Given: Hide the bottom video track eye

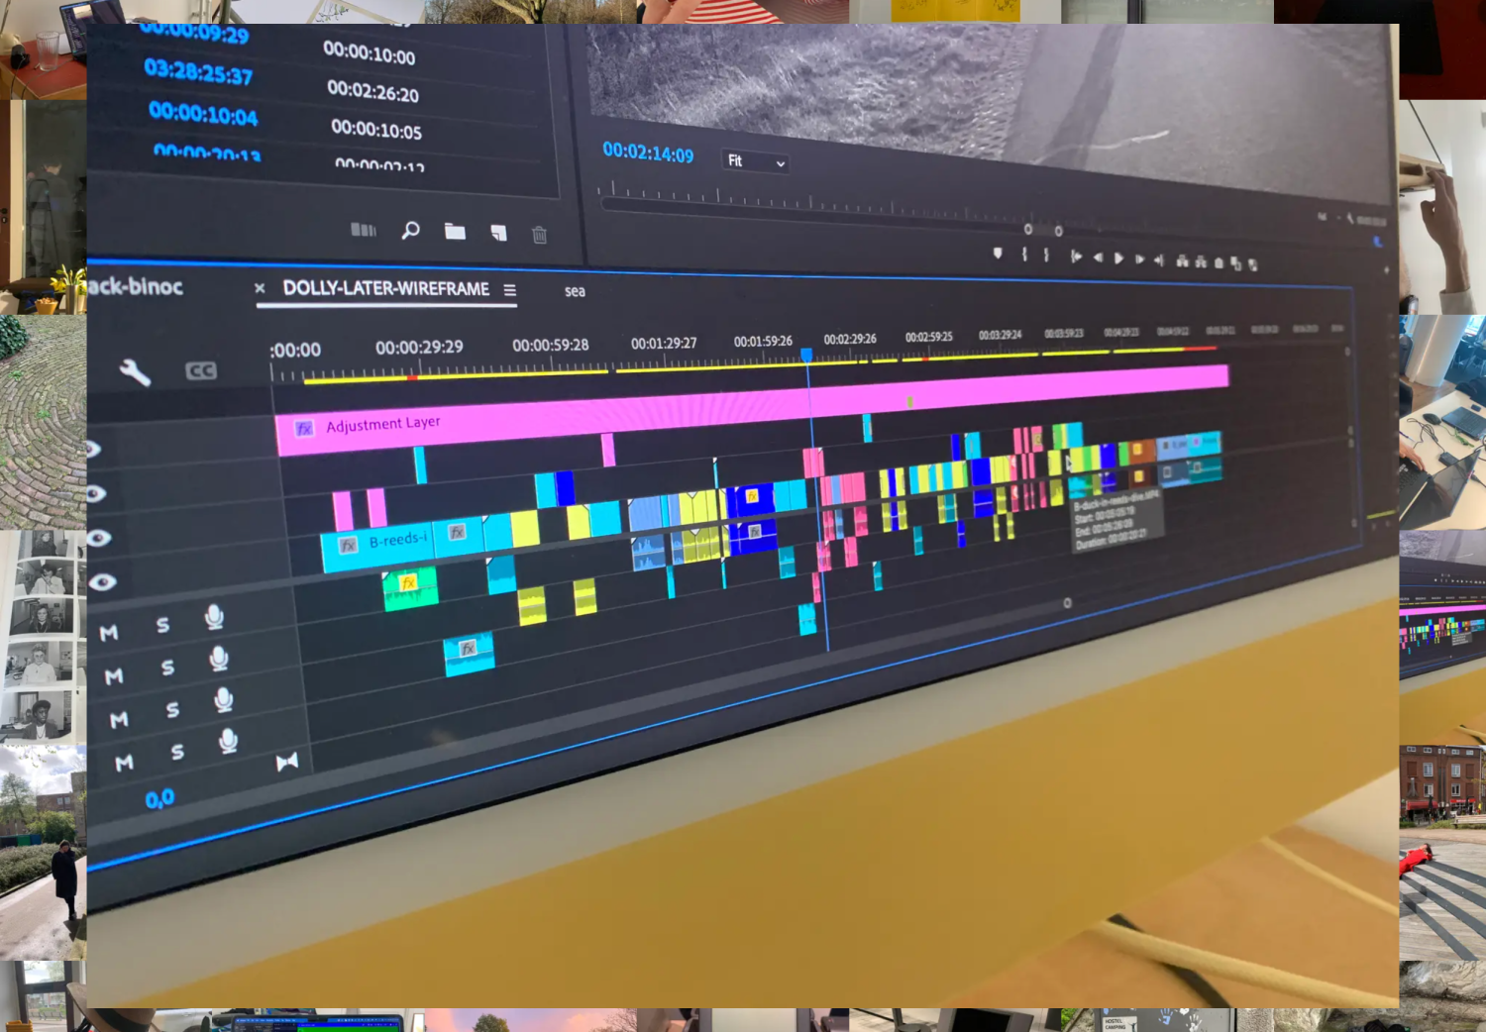Looking at the screenshot, I should coord(103,581).
